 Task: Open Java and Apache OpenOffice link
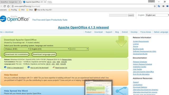click(x=143, y=72)
